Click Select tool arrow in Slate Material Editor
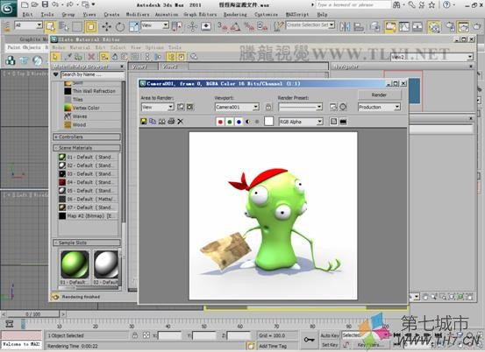The image size is (485, 352). (55, 57)
